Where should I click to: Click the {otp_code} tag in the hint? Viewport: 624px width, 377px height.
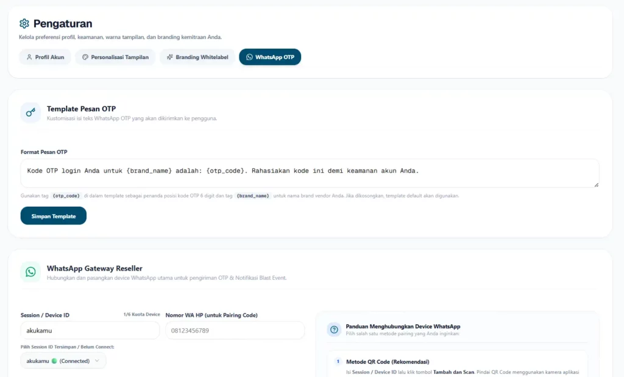coord(66,196)
